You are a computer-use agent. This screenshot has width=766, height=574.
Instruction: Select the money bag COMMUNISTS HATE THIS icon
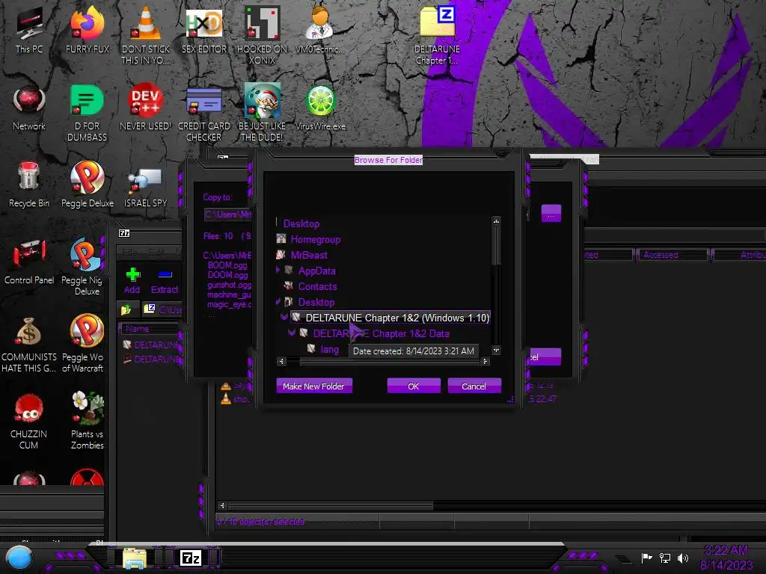pyautogui.click(x=29, y=344)
